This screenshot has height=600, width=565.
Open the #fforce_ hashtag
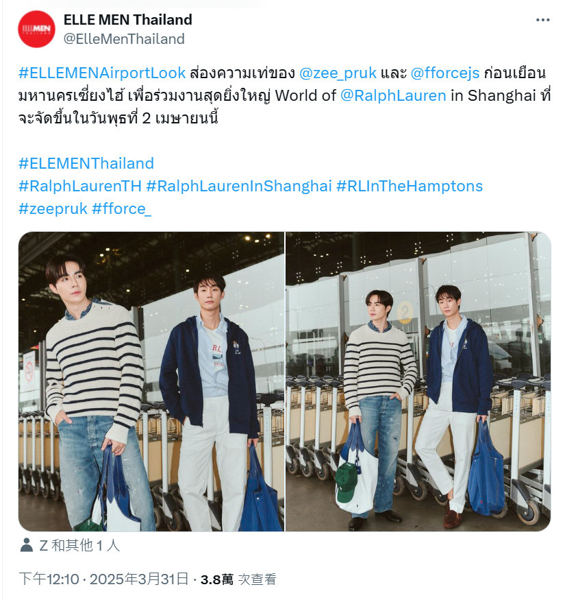(x=122, y=208)
